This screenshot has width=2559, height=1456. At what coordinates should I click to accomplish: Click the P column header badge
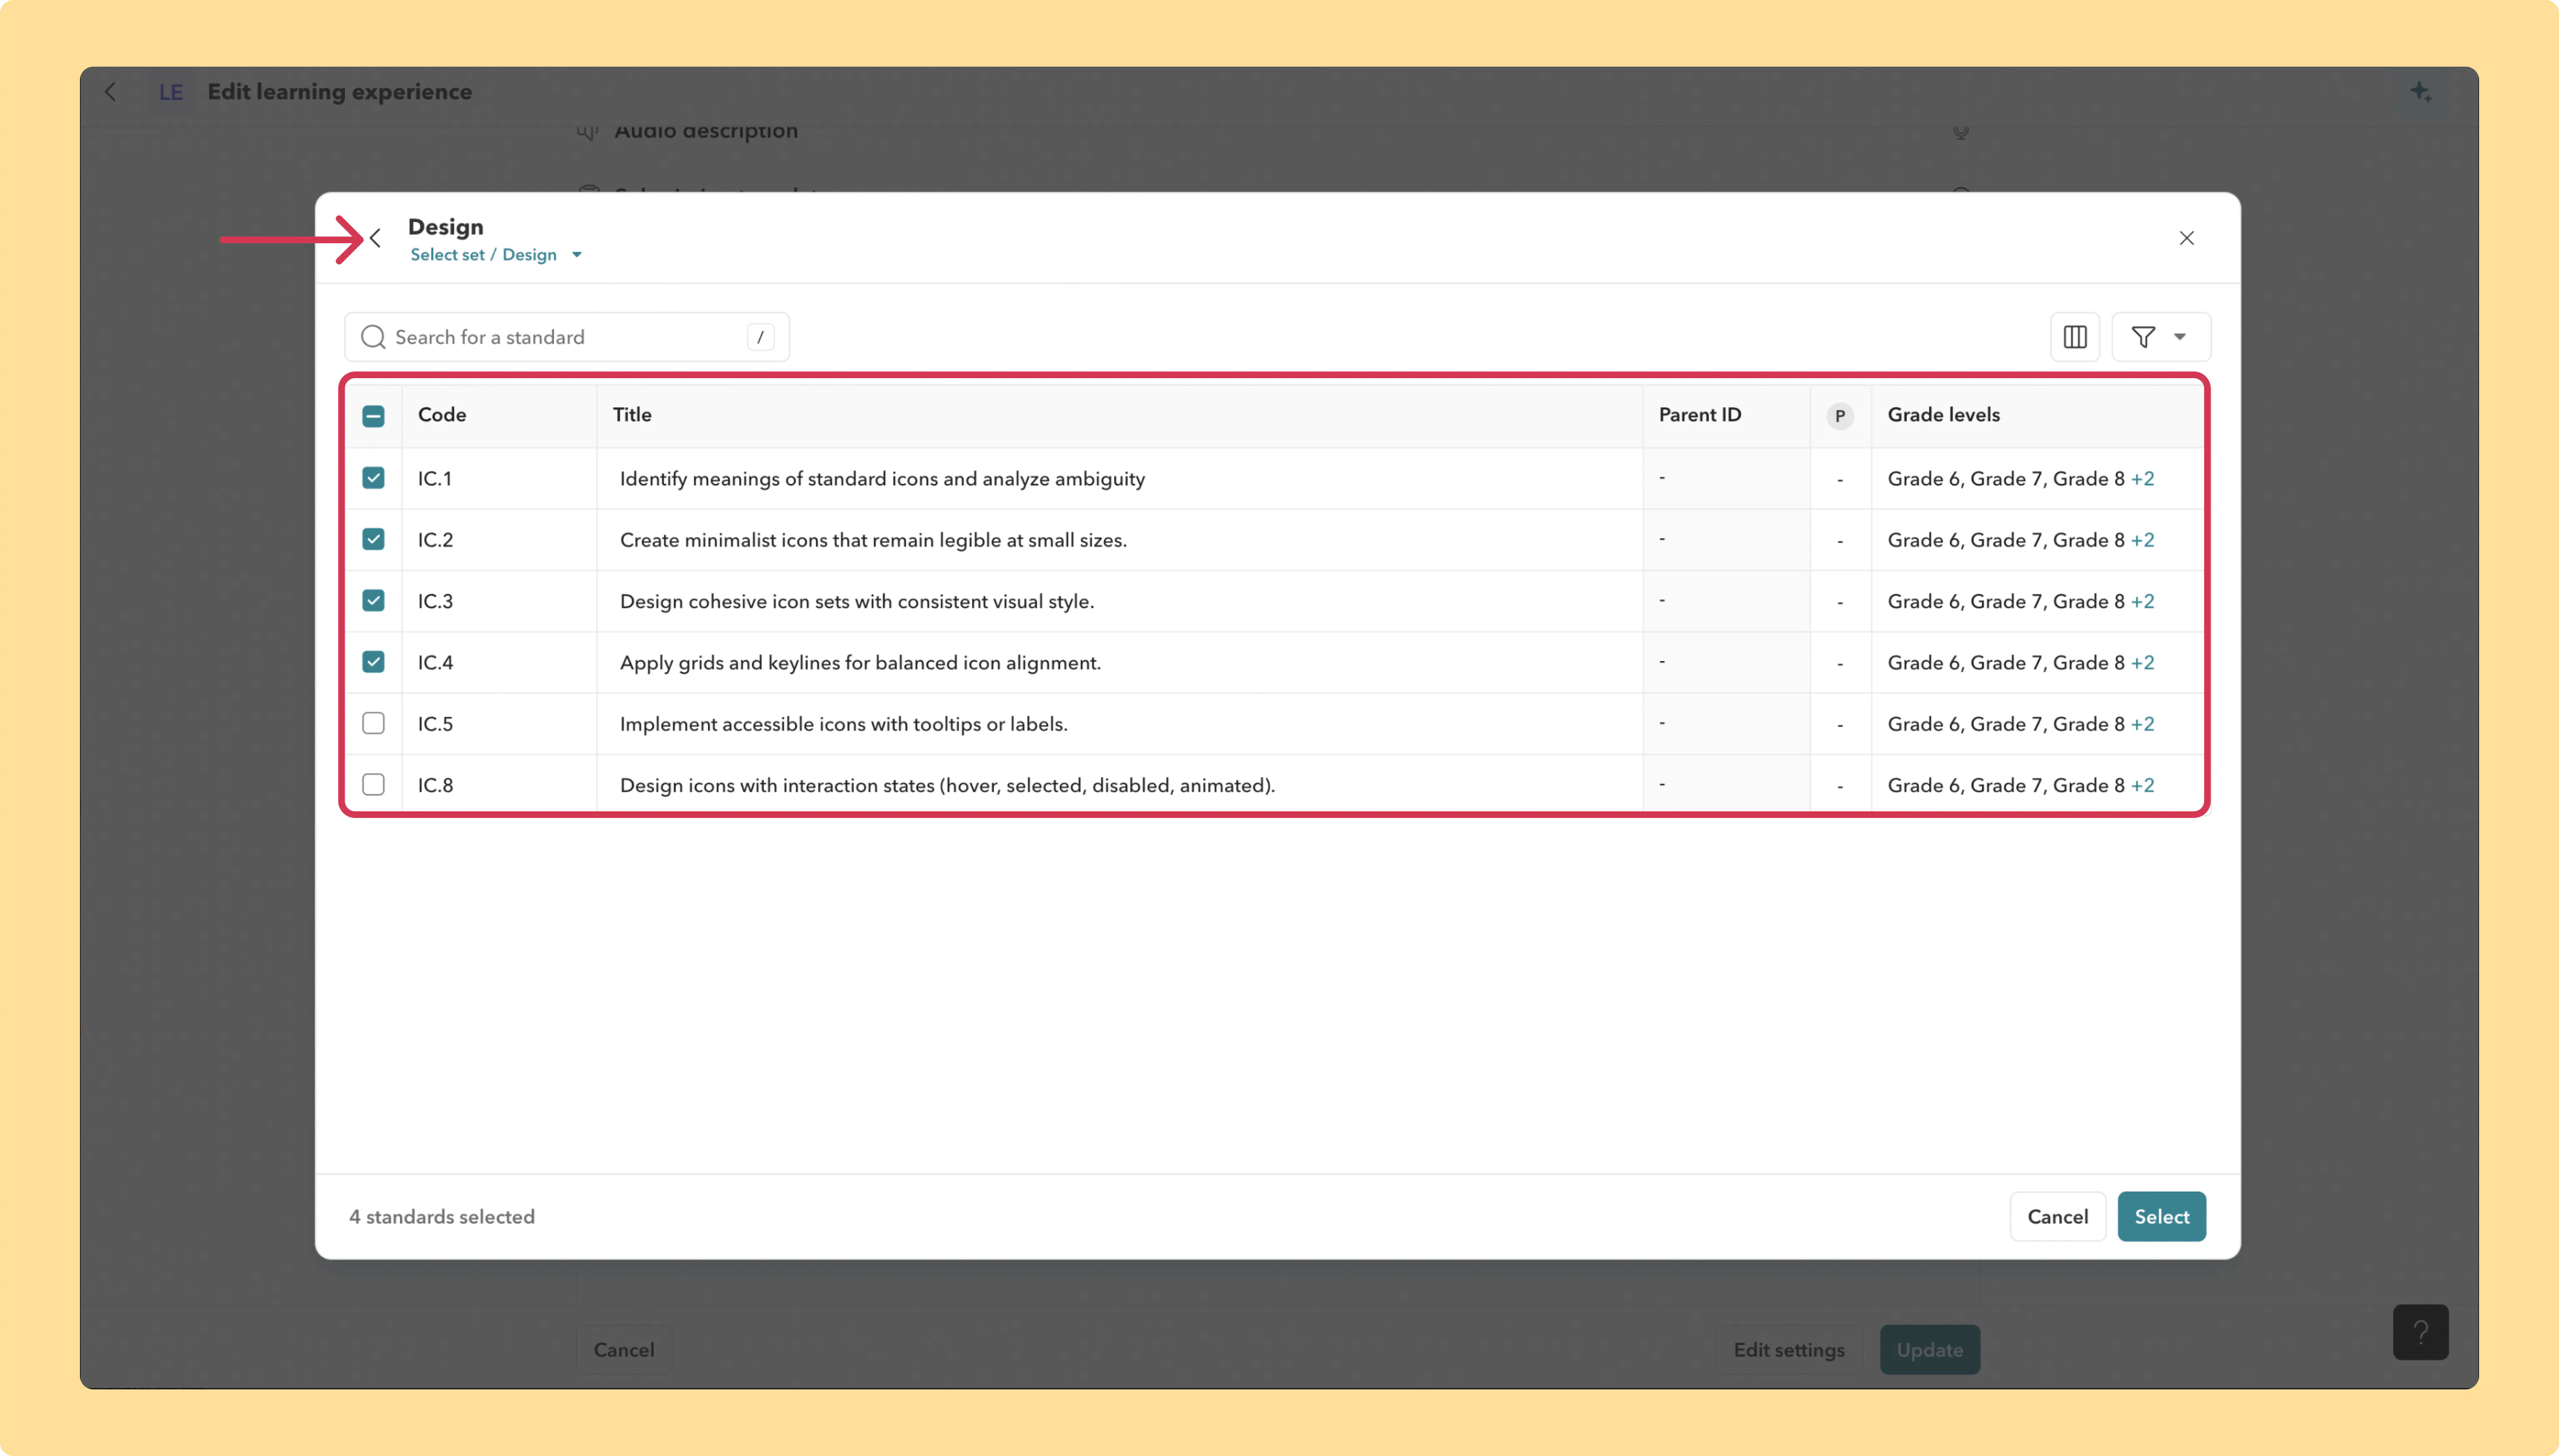[1840, 416]
